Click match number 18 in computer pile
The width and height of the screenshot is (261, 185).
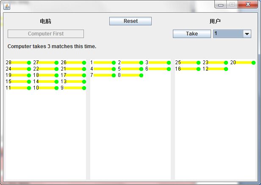tap(46, 75)
